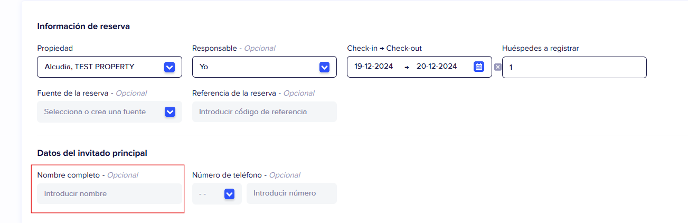The image size is (688, 223).
Task: Click the Referencia de la reserva label
Action: click(234, 93)
